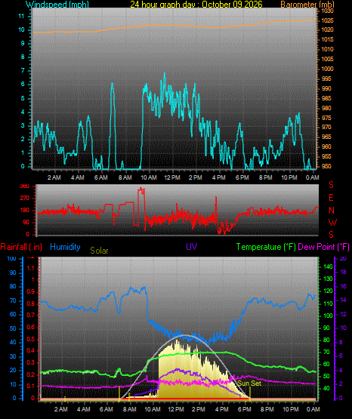Click the 140 temperature axis value
This screenshot has height=419, width=352.
[x=328, y=266]
